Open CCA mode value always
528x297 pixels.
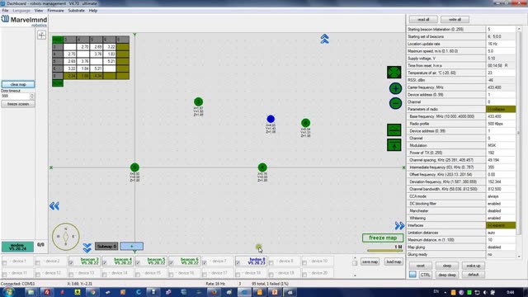coord(501,196)
